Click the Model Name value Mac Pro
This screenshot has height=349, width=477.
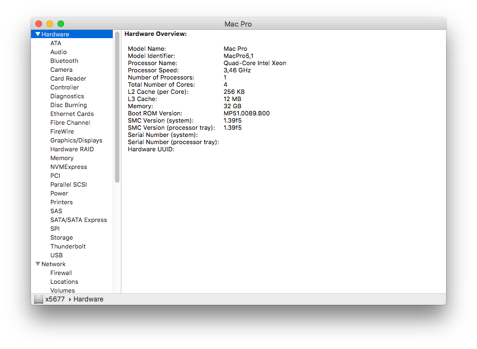[235, 49]
